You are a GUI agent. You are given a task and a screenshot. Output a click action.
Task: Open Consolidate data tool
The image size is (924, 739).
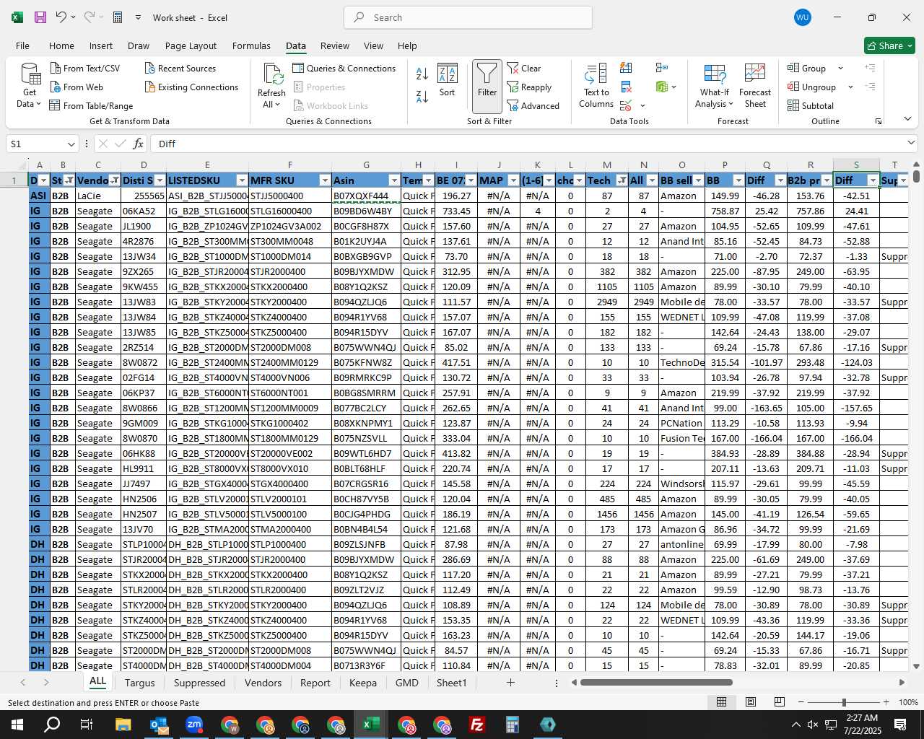(x=661, y=68)
